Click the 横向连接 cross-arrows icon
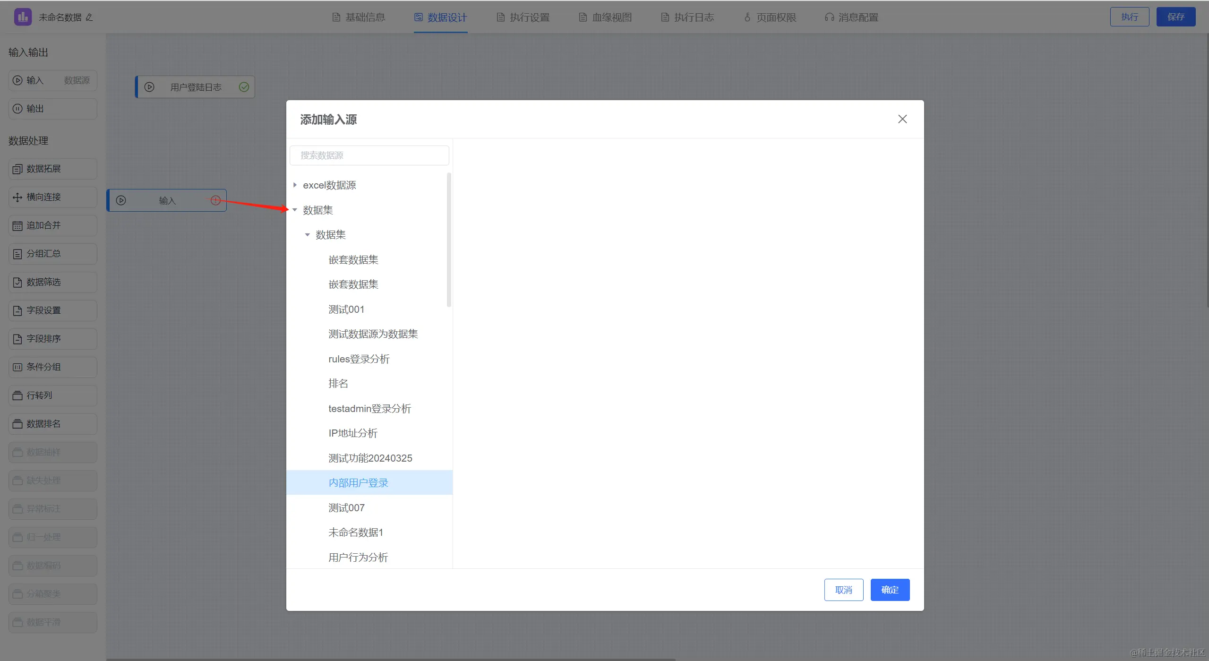1209x661 pixels. click(x=17, y=197)
